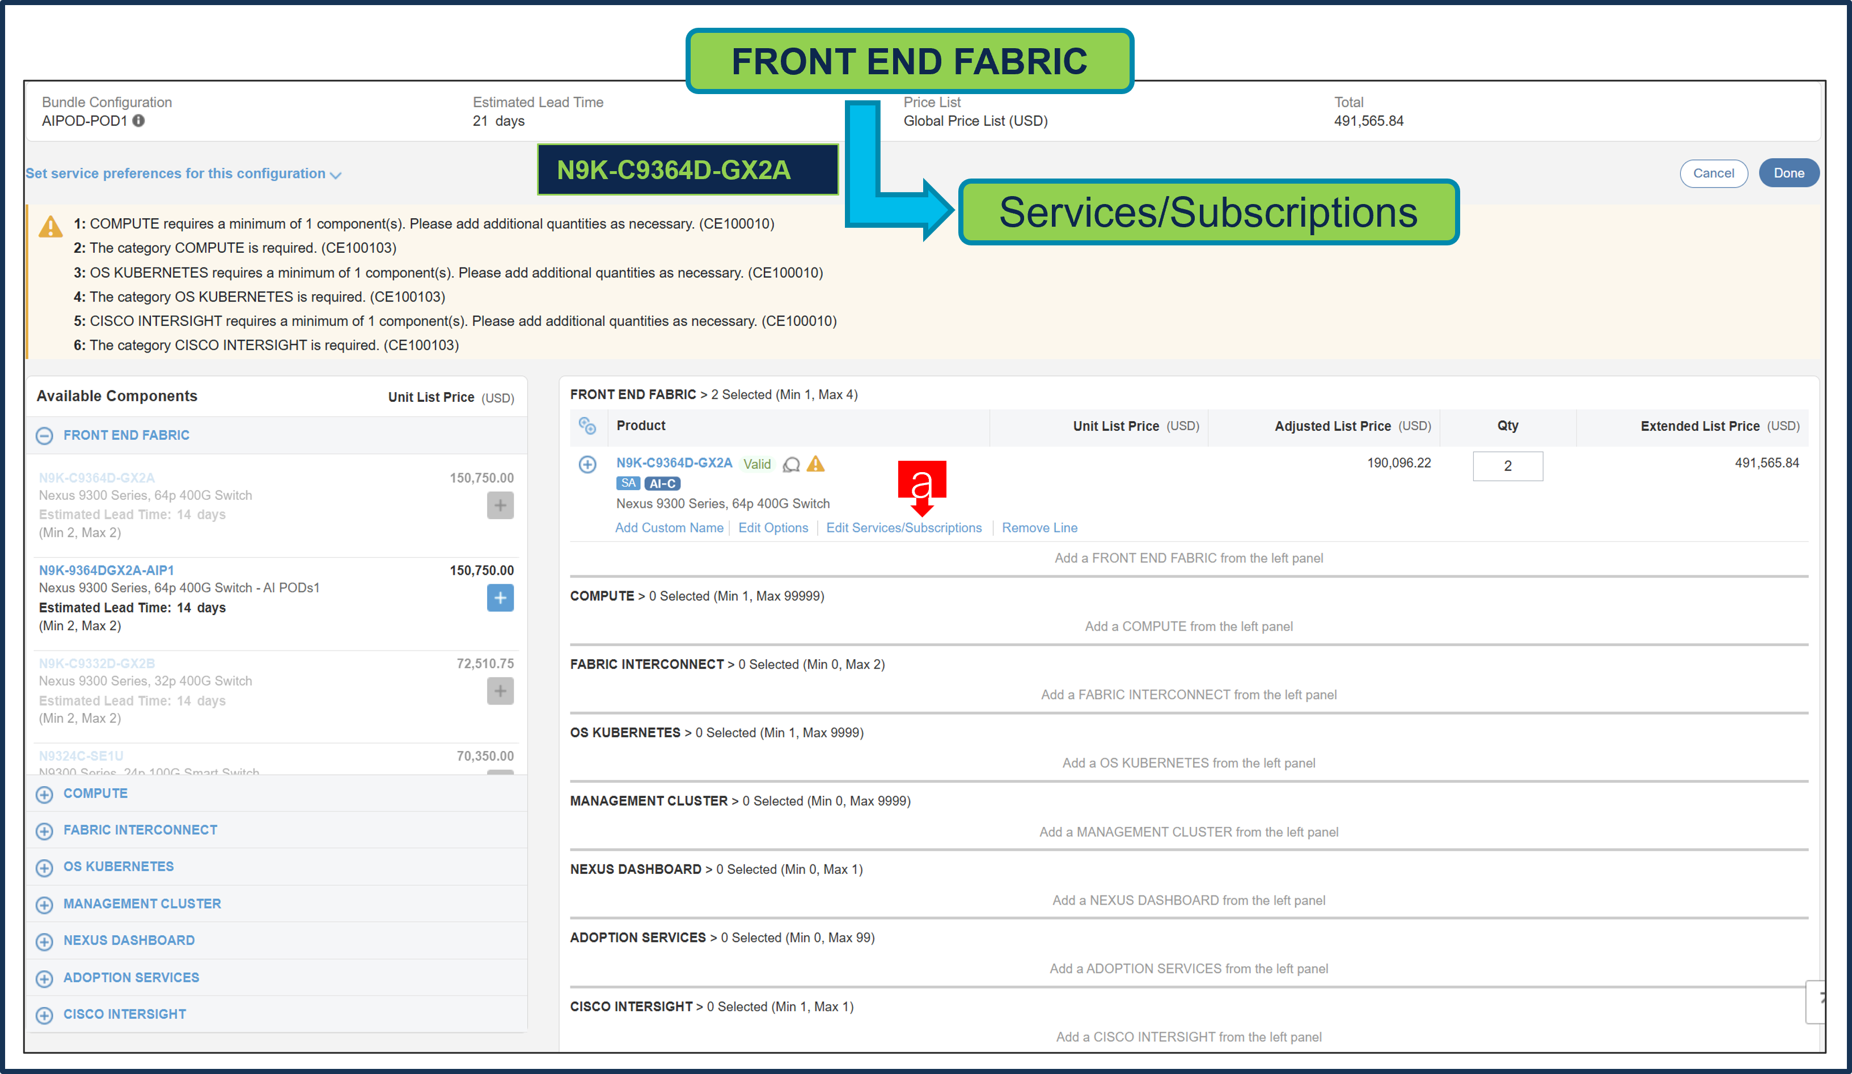Click the linked products icon in Product header
Screen dimensions: 1852x1074
[587, 425]
